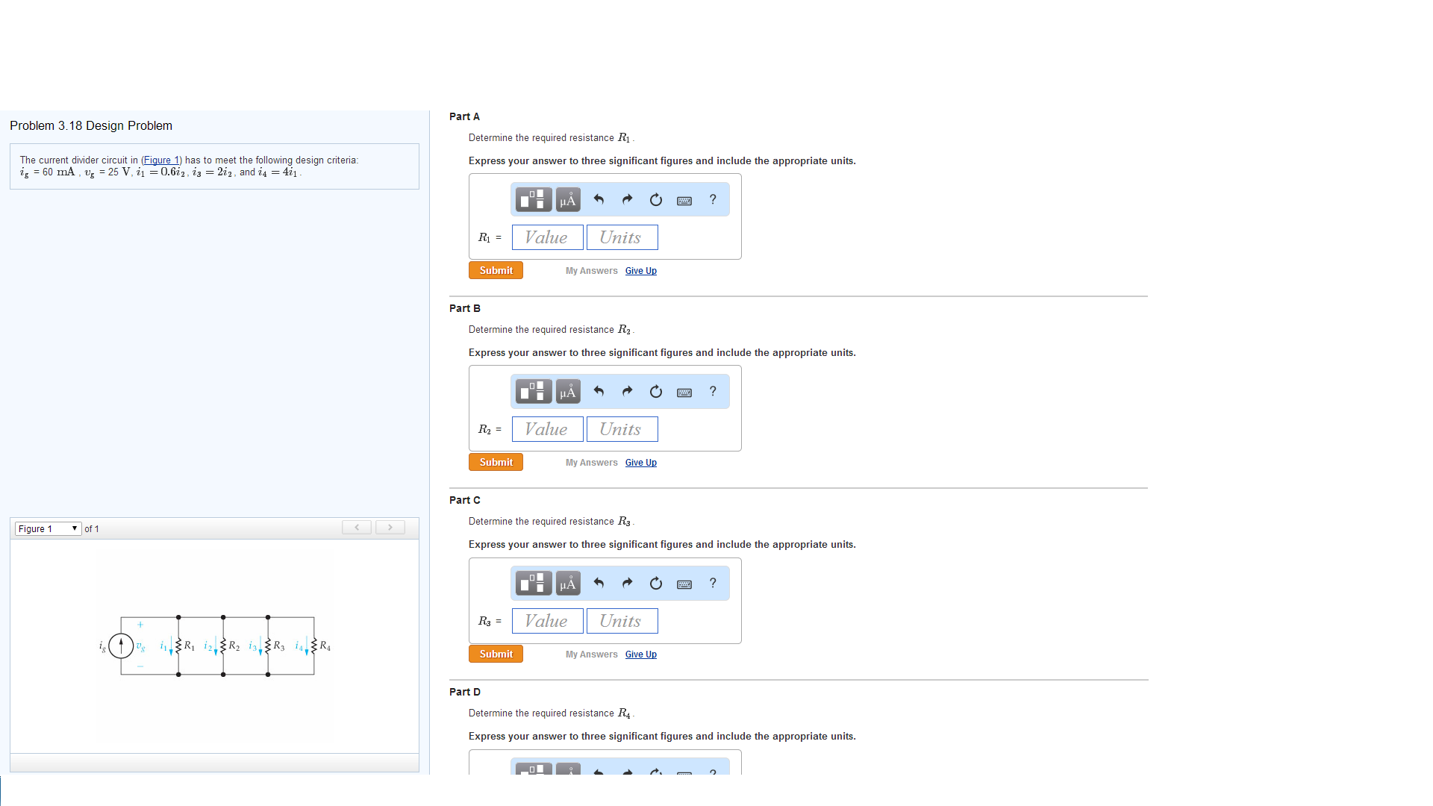The width and height of the screenshot is (1433, 806).
Task: Focus the R2 Units input field
Action: point(622,429)
